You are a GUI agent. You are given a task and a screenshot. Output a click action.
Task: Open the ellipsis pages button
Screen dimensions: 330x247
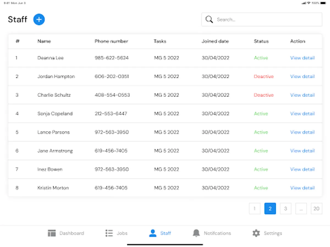click(x=301, y=209)
